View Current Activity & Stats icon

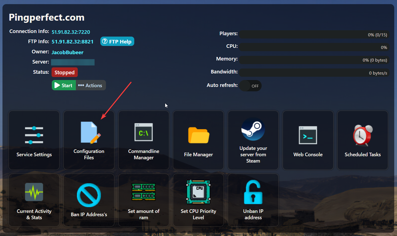pos(34,192)
